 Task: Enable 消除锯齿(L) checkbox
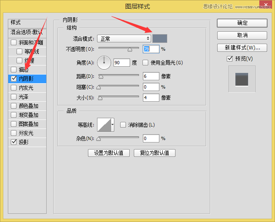123,125
